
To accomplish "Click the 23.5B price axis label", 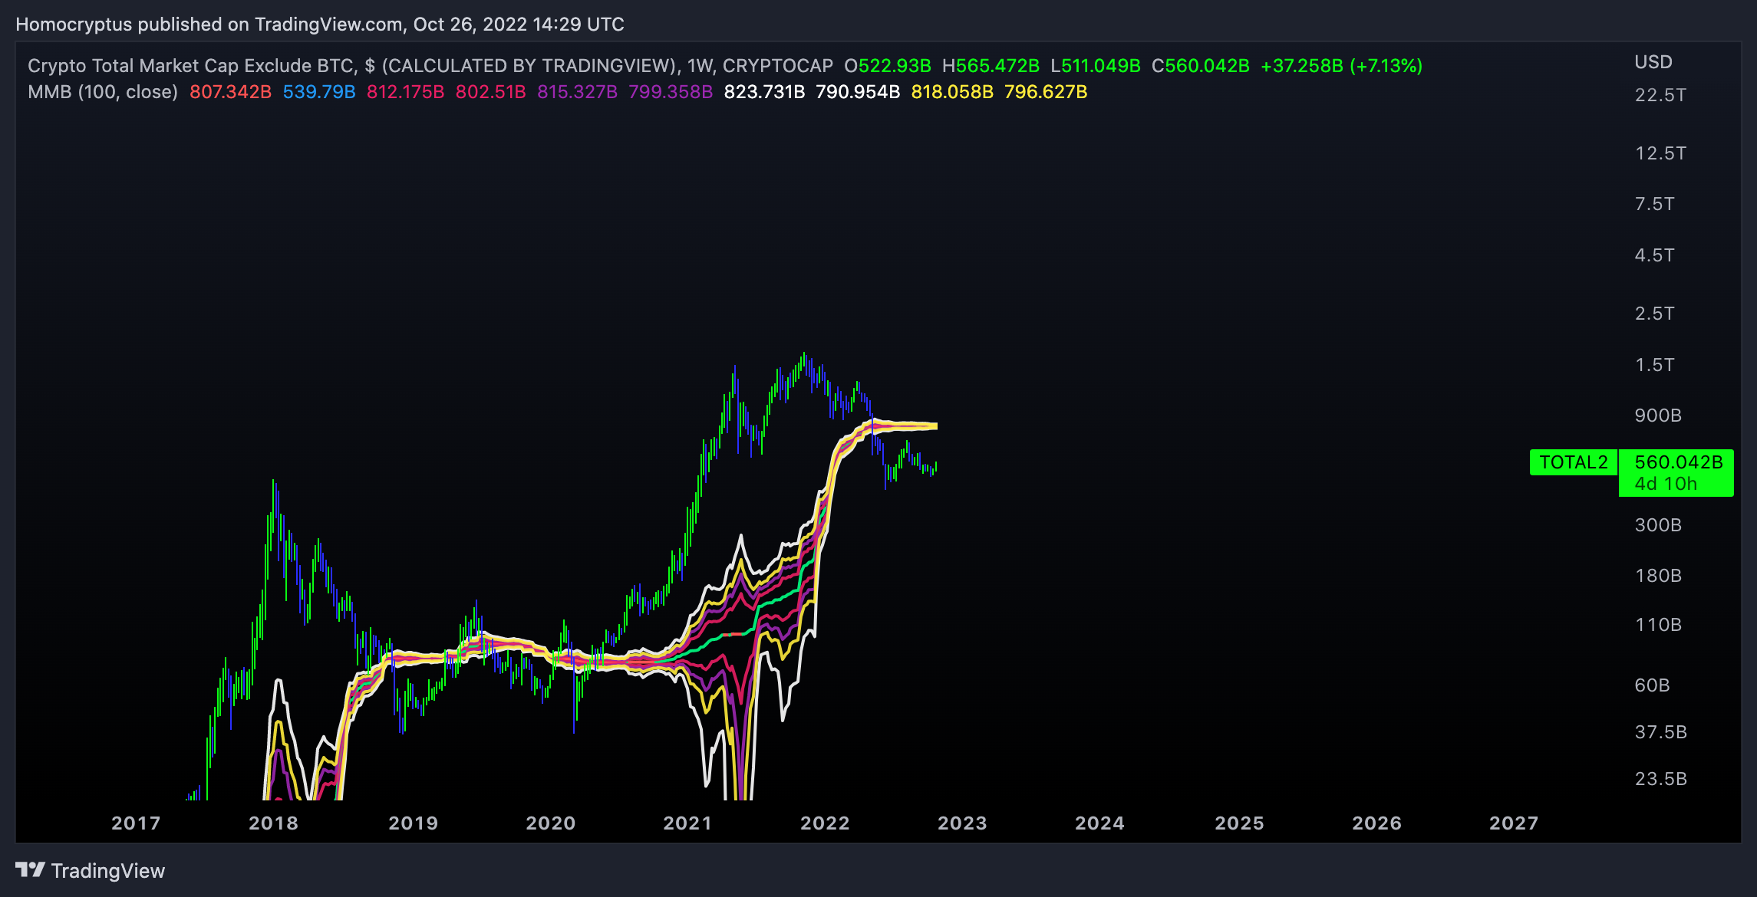I will click(1661, 779).
